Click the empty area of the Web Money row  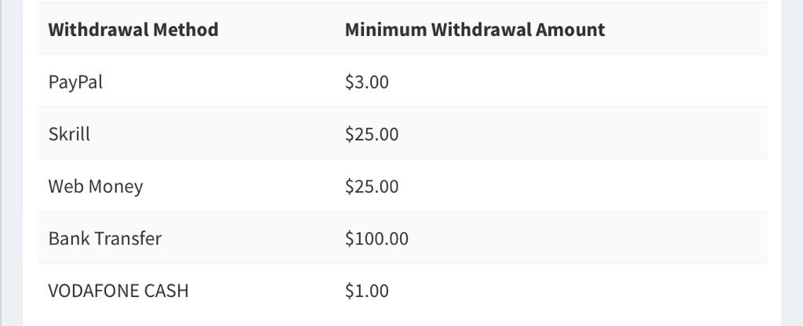[583, 187]
